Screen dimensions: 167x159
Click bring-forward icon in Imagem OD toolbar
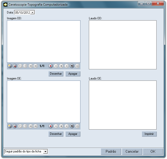coord(25,66)
